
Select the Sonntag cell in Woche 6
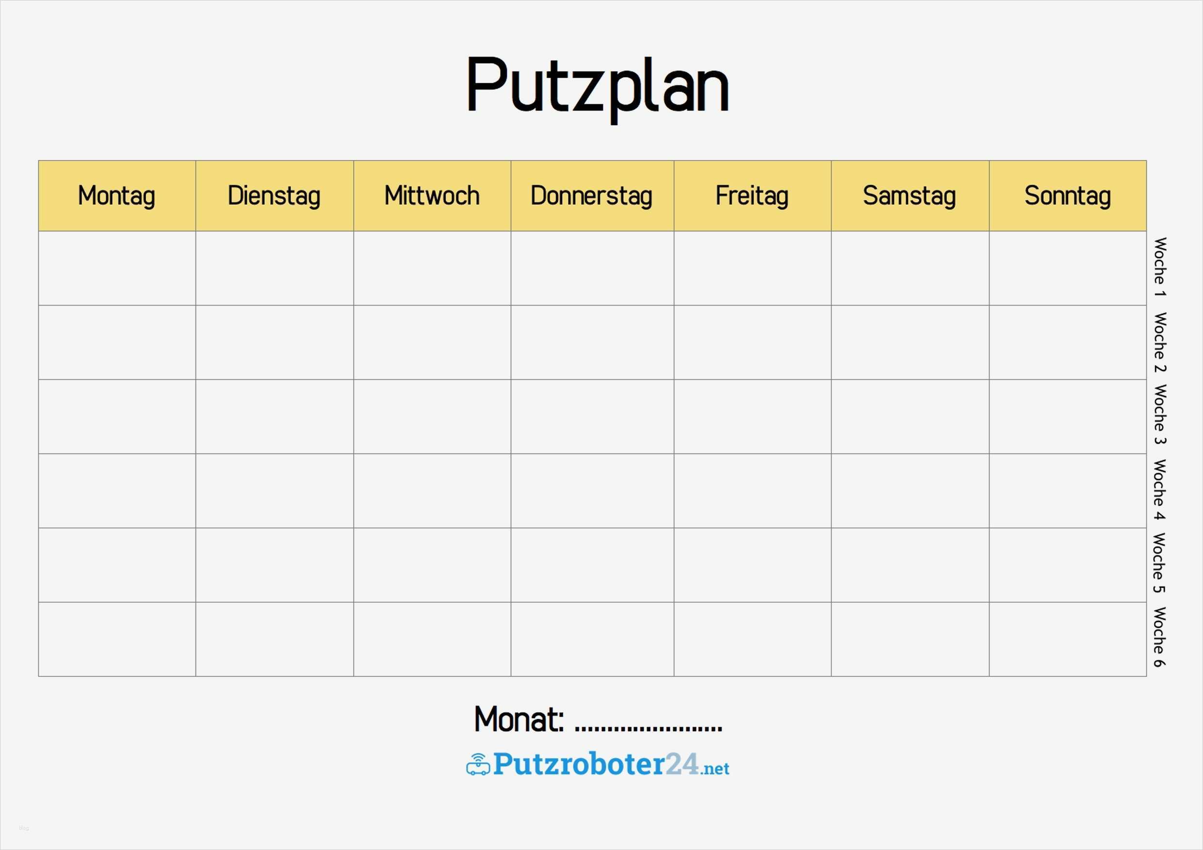click(1067, 639)
